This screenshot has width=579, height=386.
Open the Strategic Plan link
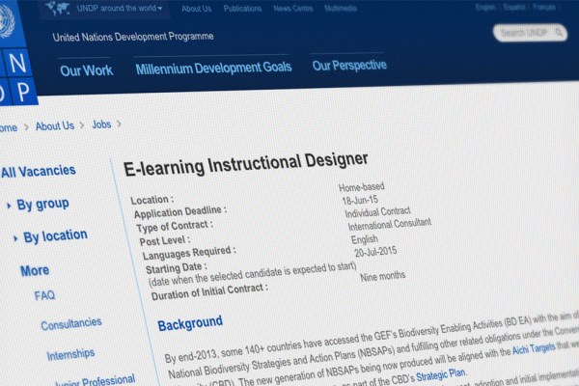[441, 374]
